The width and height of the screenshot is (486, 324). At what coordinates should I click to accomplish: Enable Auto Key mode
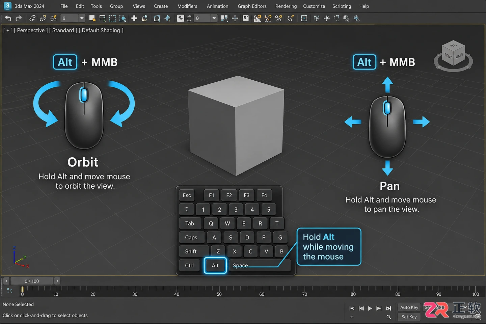coord(409,307)
